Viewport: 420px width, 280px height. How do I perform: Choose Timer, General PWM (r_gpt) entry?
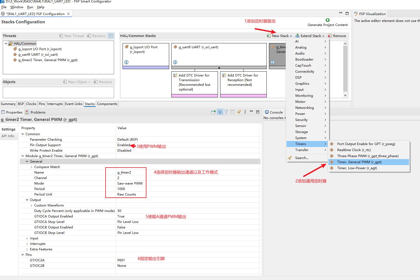click(x=369, y=162)
